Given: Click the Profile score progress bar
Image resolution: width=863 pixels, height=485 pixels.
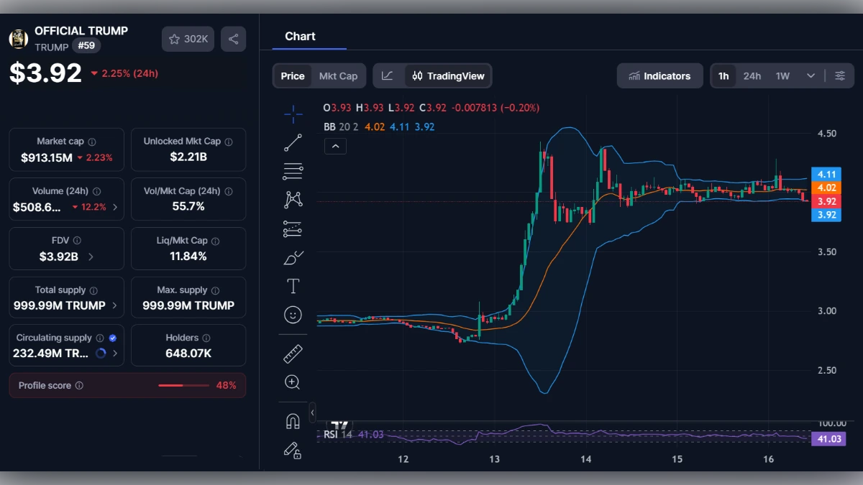Looking at the screenshot, I should point(183,385).
